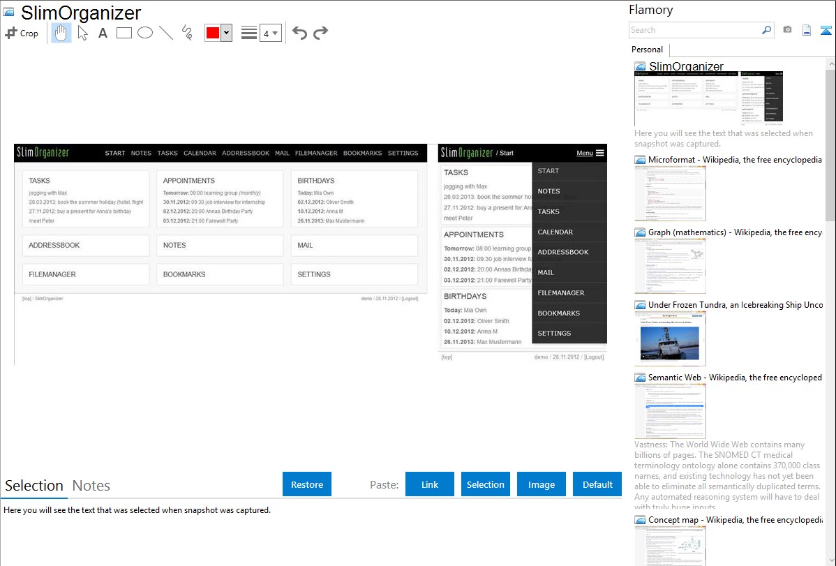Open the Personal tab
Image resolution: width=836 pixels, height=566 pixels.
click(648, 49)
